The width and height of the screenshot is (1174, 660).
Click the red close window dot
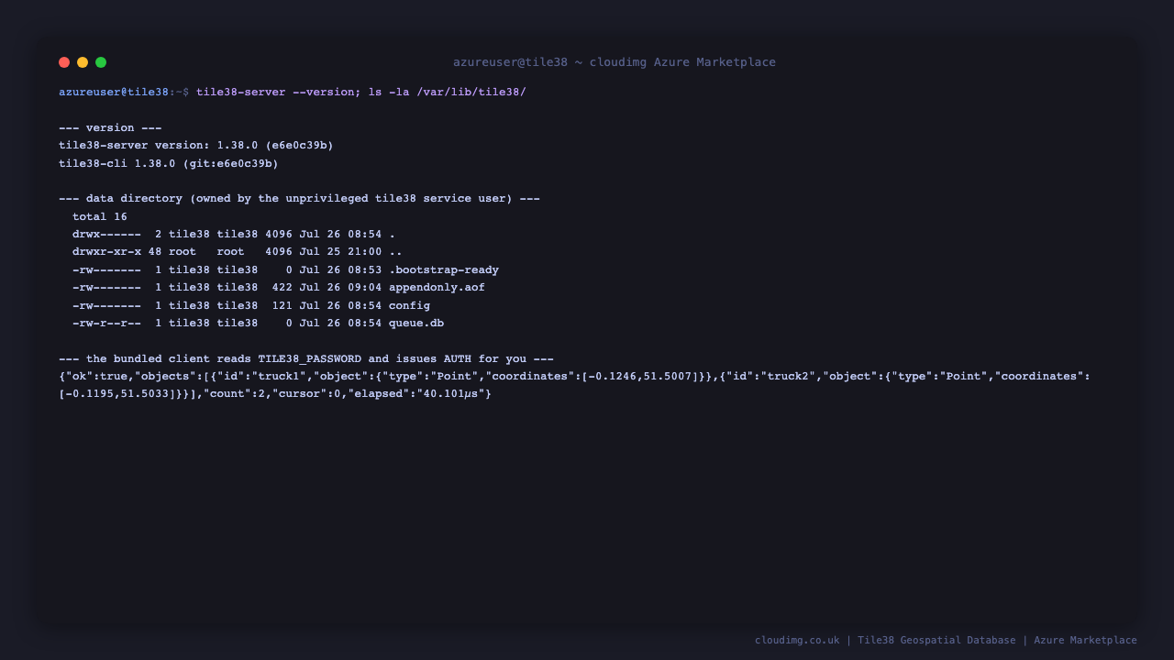pyautogui.click(x=64, y=62)
